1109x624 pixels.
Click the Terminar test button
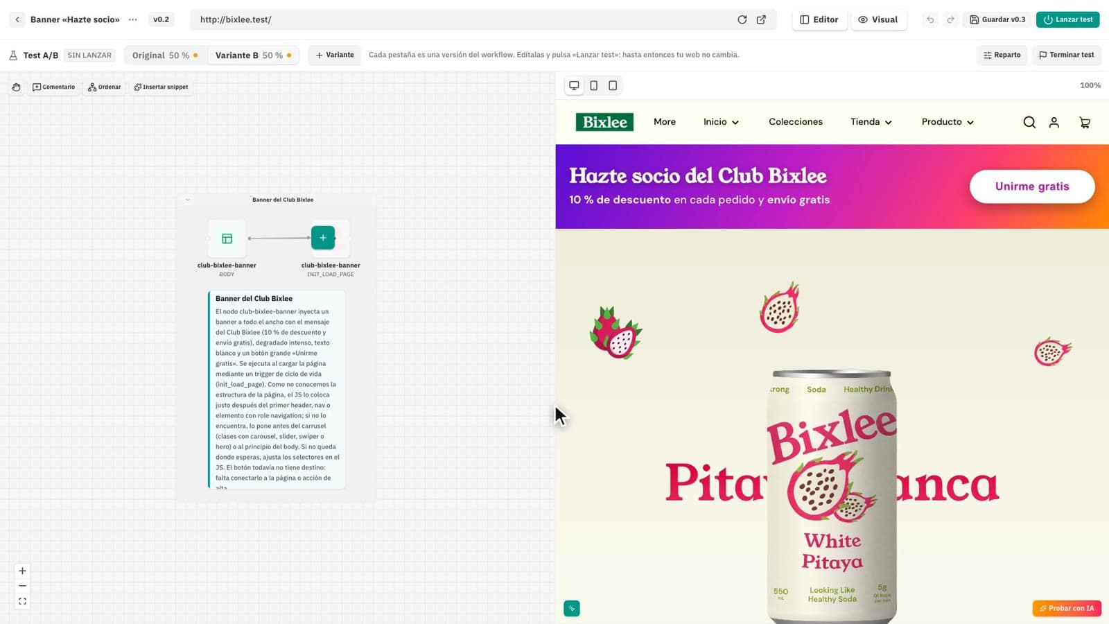tap(1066, 55)
